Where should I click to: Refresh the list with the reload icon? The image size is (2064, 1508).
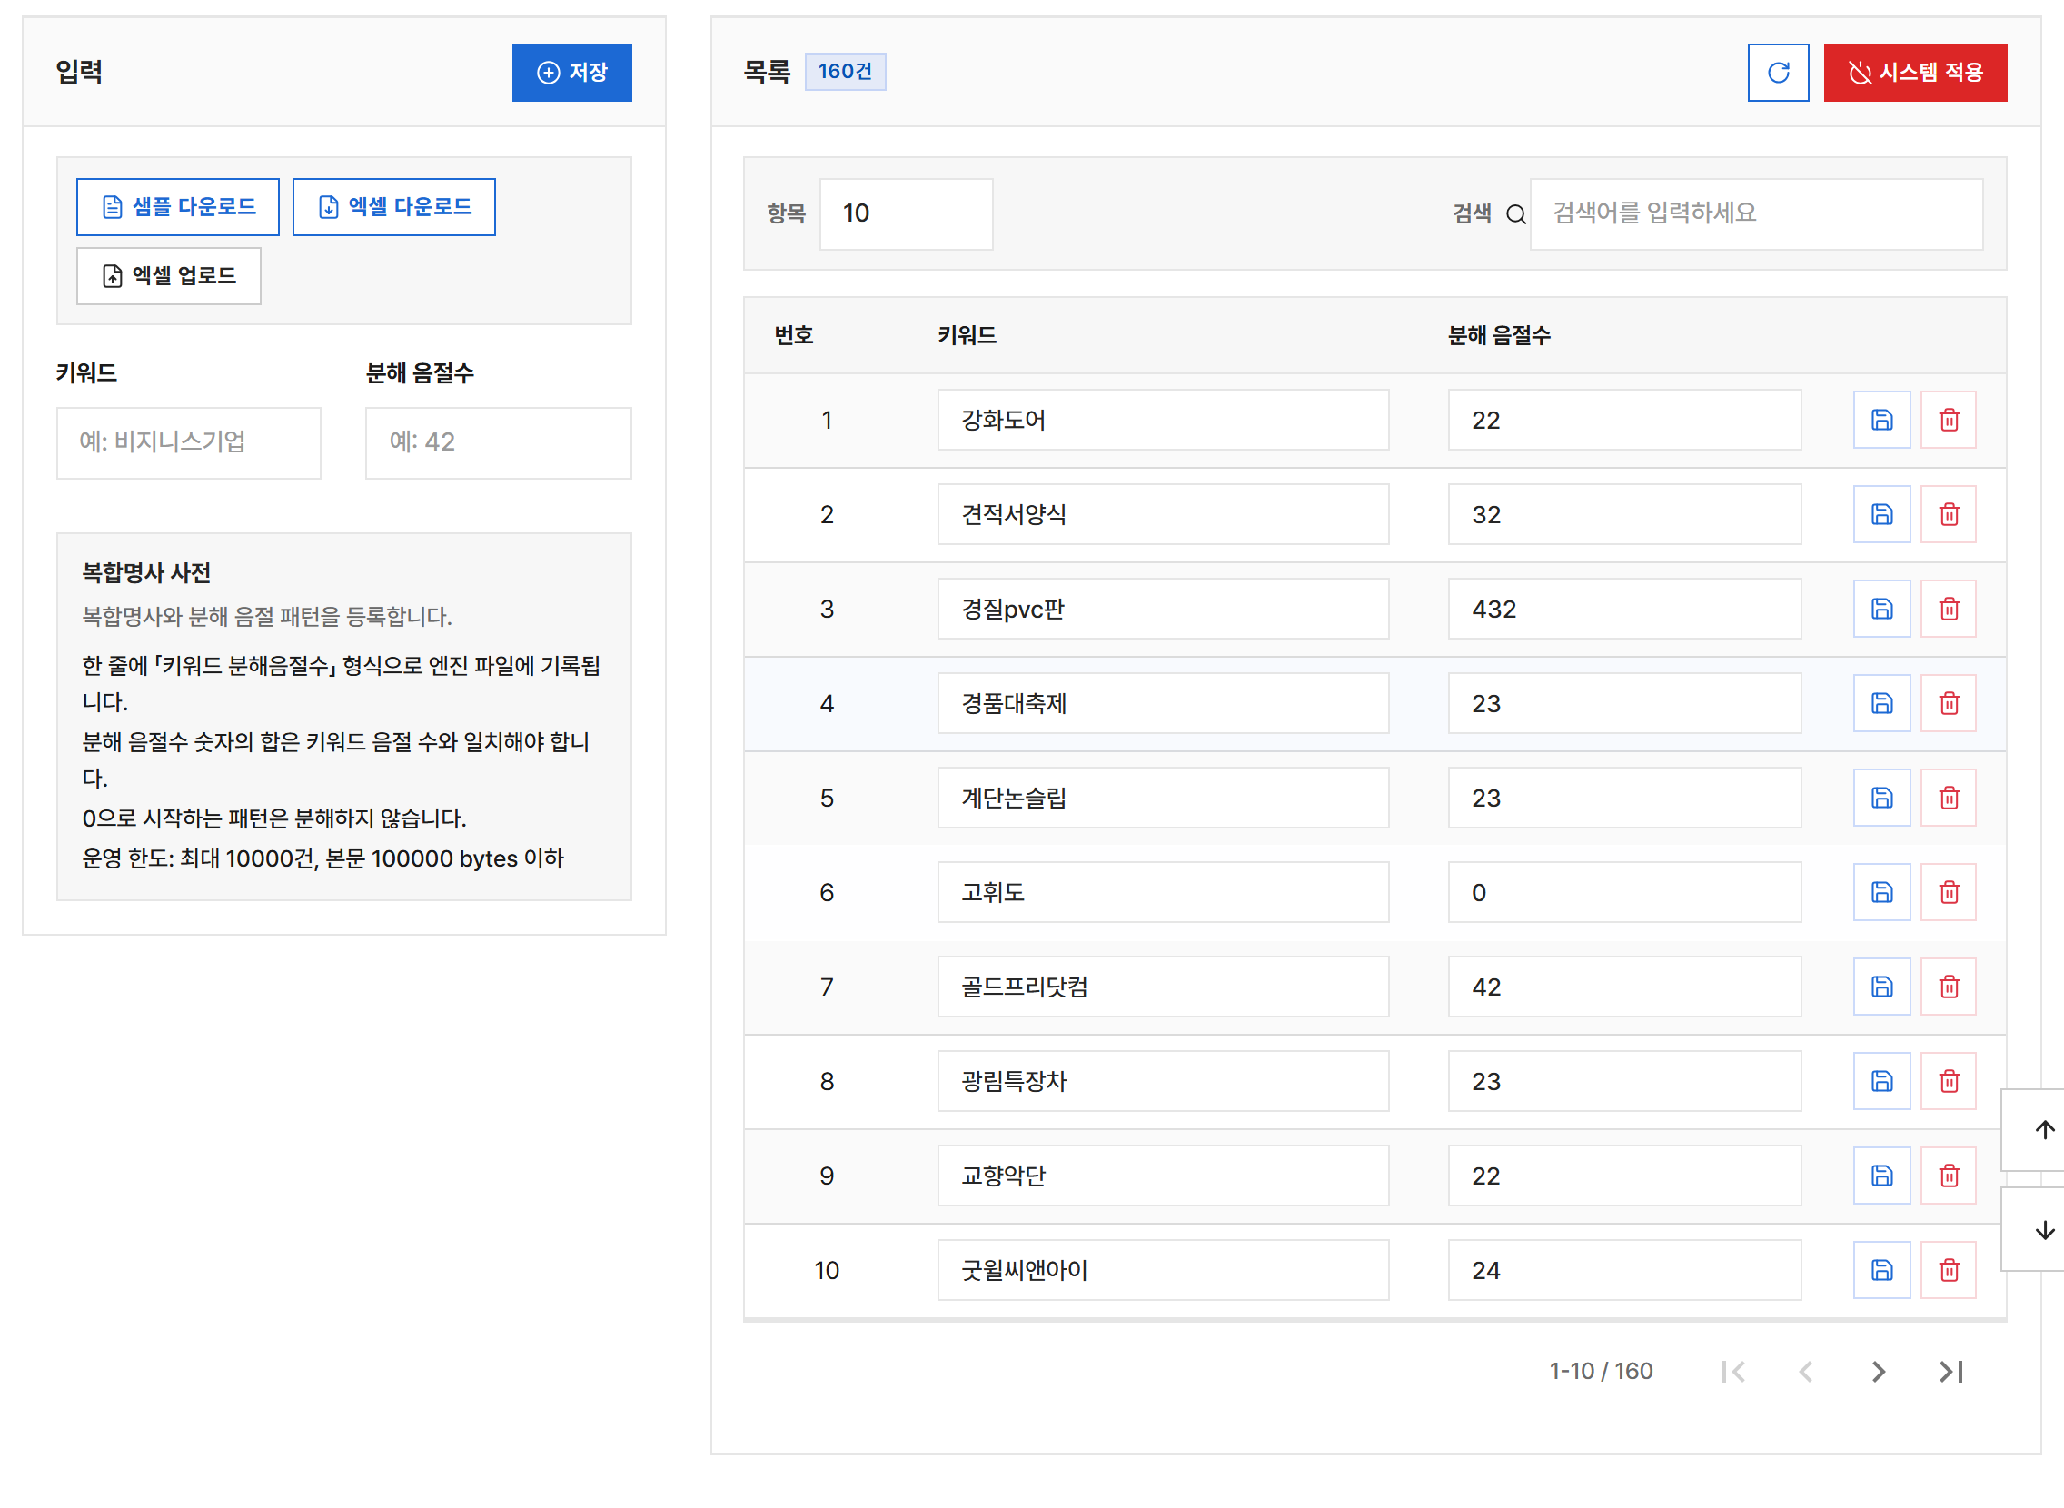[1777, 72]
